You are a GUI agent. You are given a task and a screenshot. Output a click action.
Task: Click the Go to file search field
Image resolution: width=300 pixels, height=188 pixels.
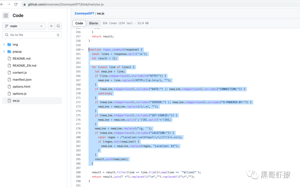(32, 35)
